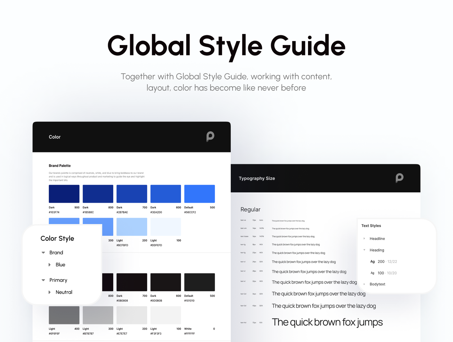This screenshot has width=453, height=342.
Task: Click the Color panel title
Action: tap(55, 137)
